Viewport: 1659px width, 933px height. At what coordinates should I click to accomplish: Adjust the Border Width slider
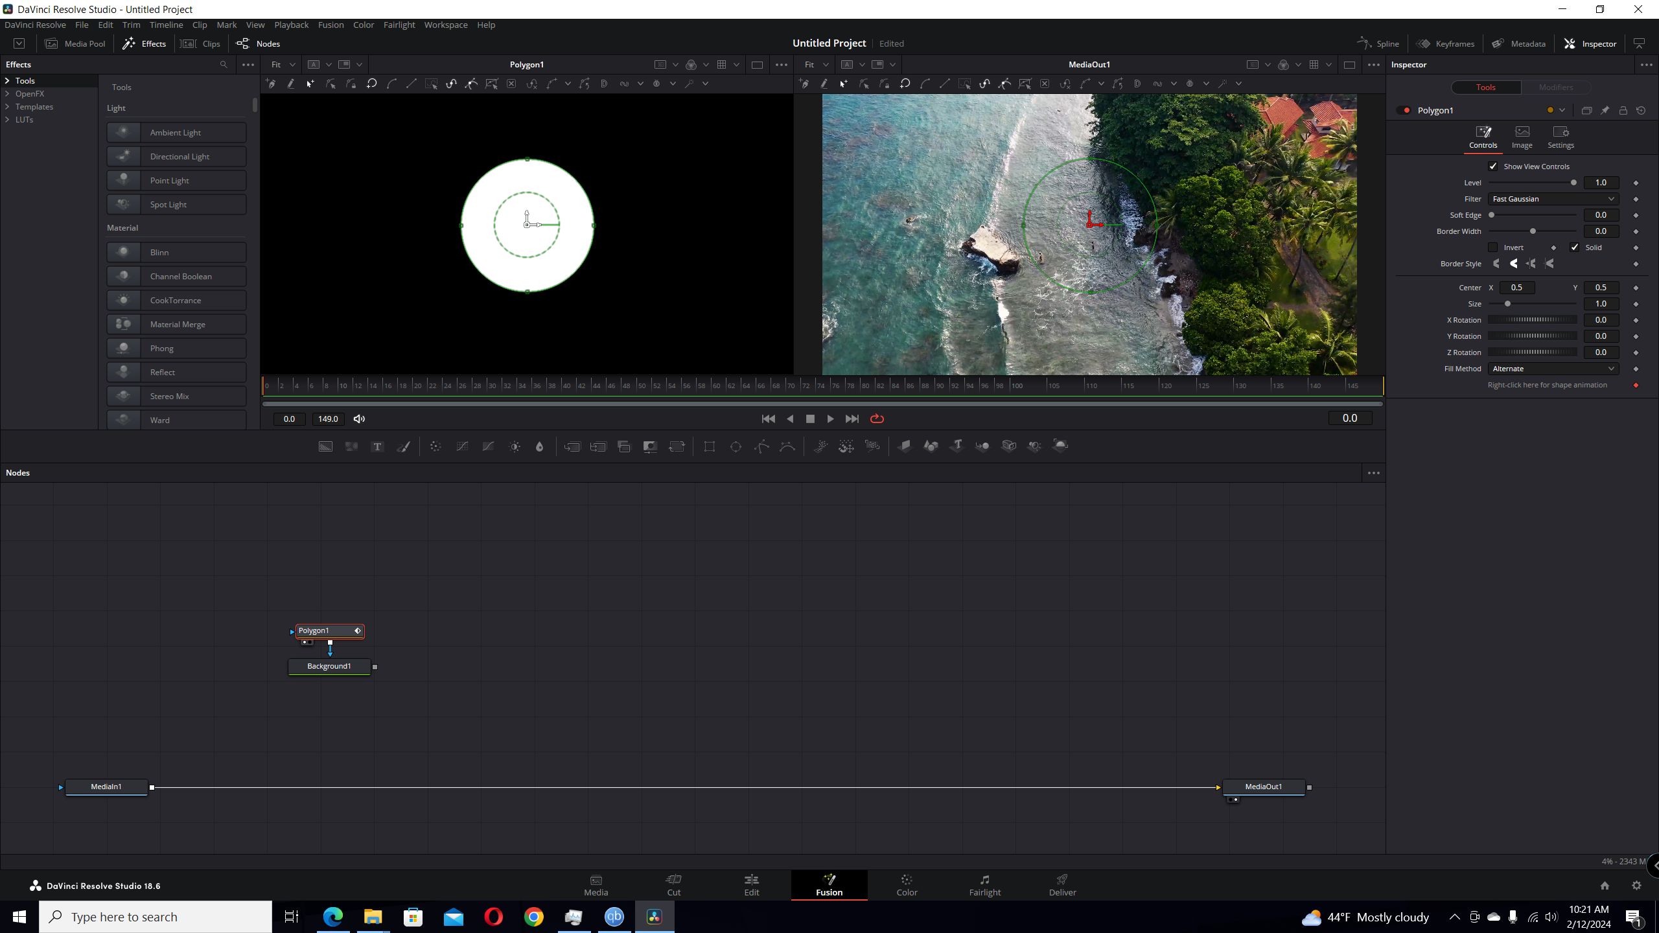[x=1533, y=231]
